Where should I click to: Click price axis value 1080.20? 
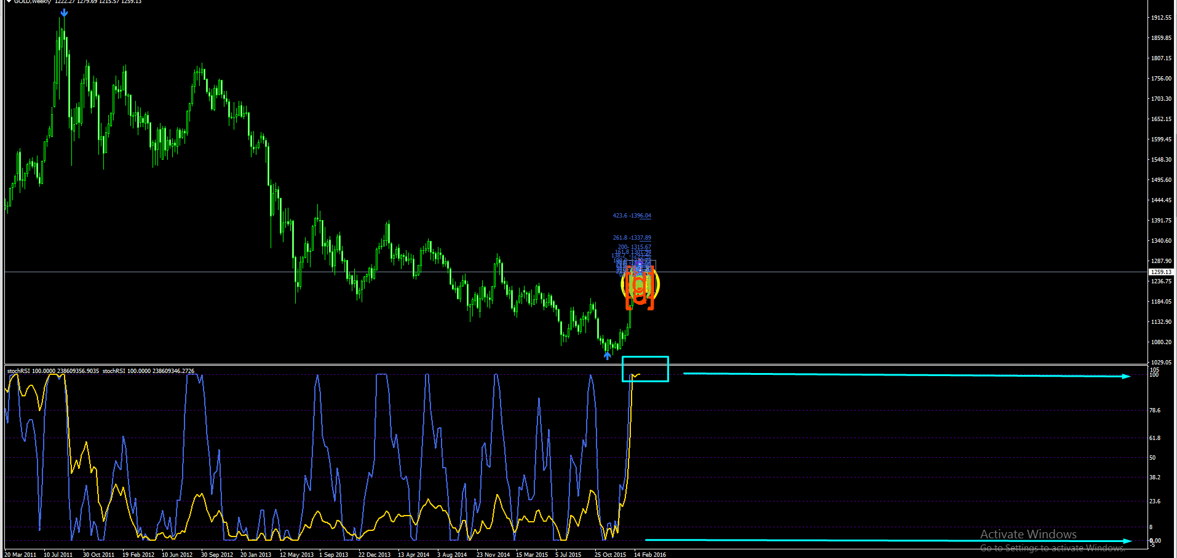click(x=1161, y=342)
